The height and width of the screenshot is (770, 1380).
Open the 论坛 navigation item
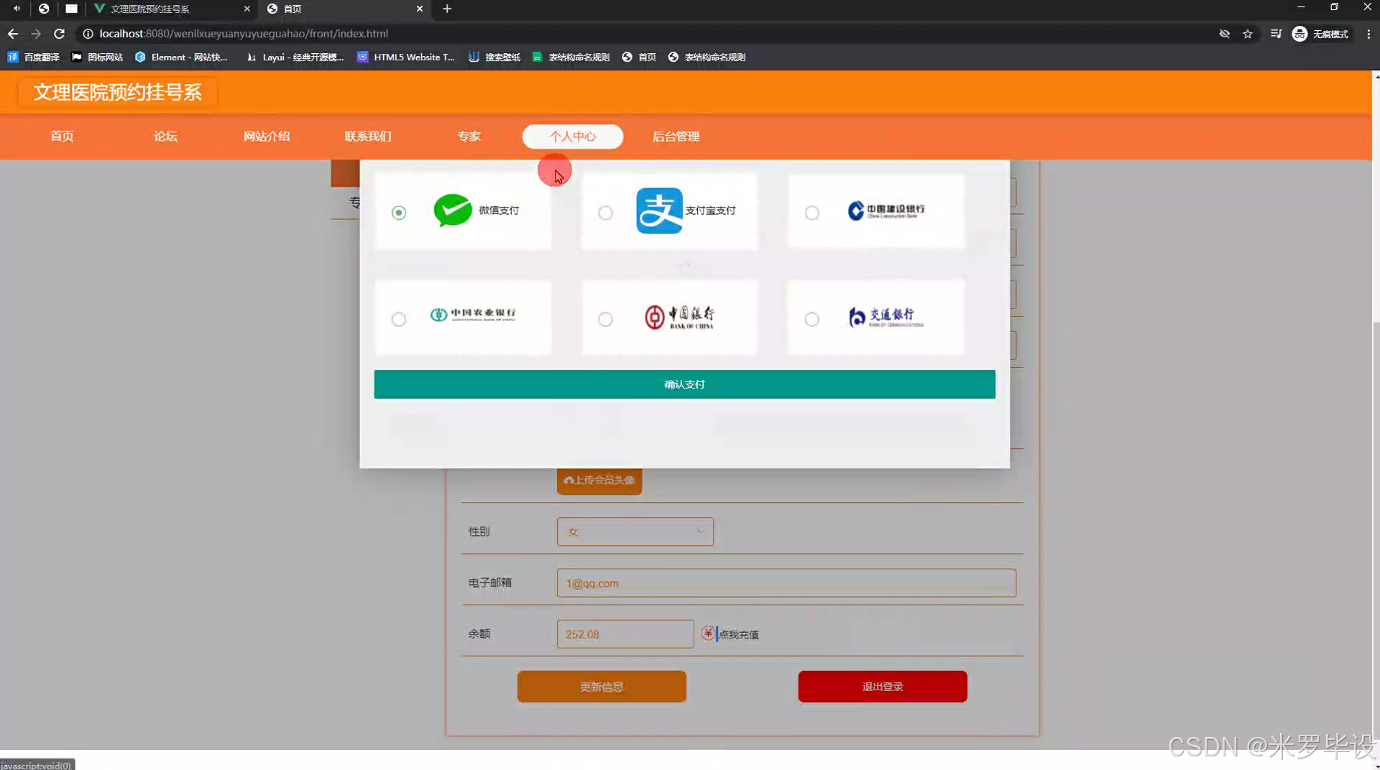click(165, 136)
